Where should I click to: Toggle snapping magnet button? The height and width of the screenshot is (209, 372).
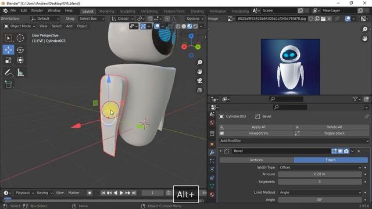coord(150,19)
